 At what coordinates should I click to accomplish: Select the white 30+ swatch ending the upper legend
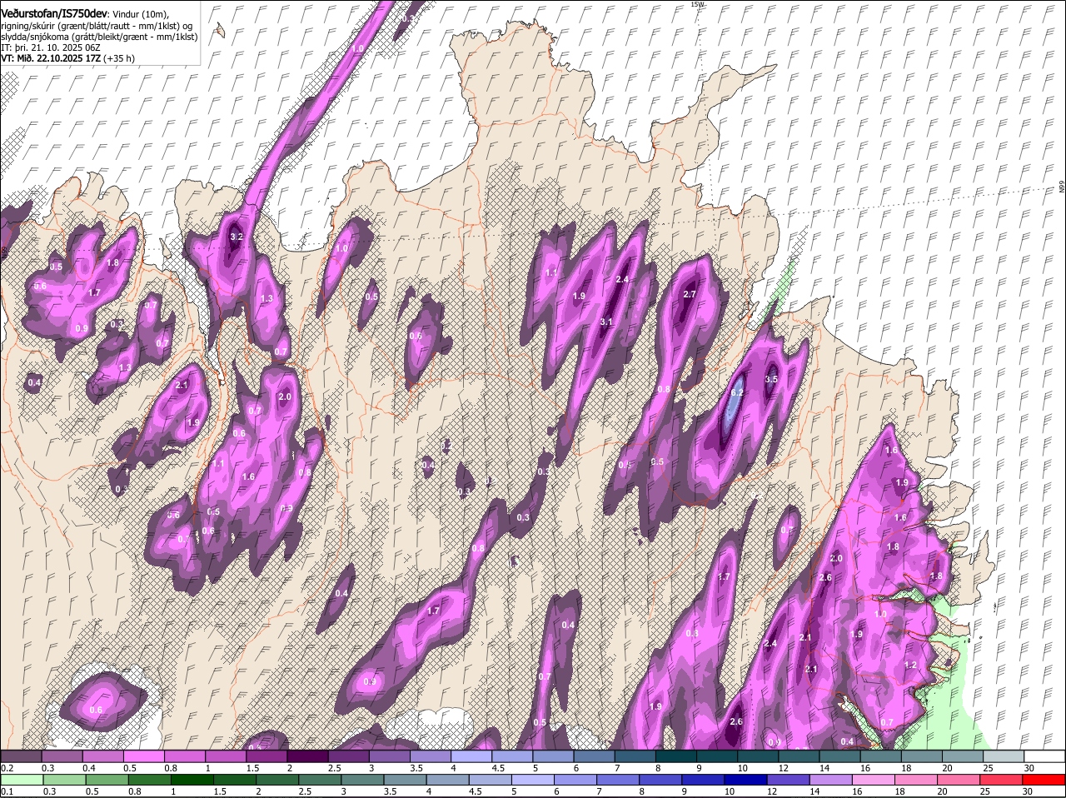click(x=1044, y=756)
